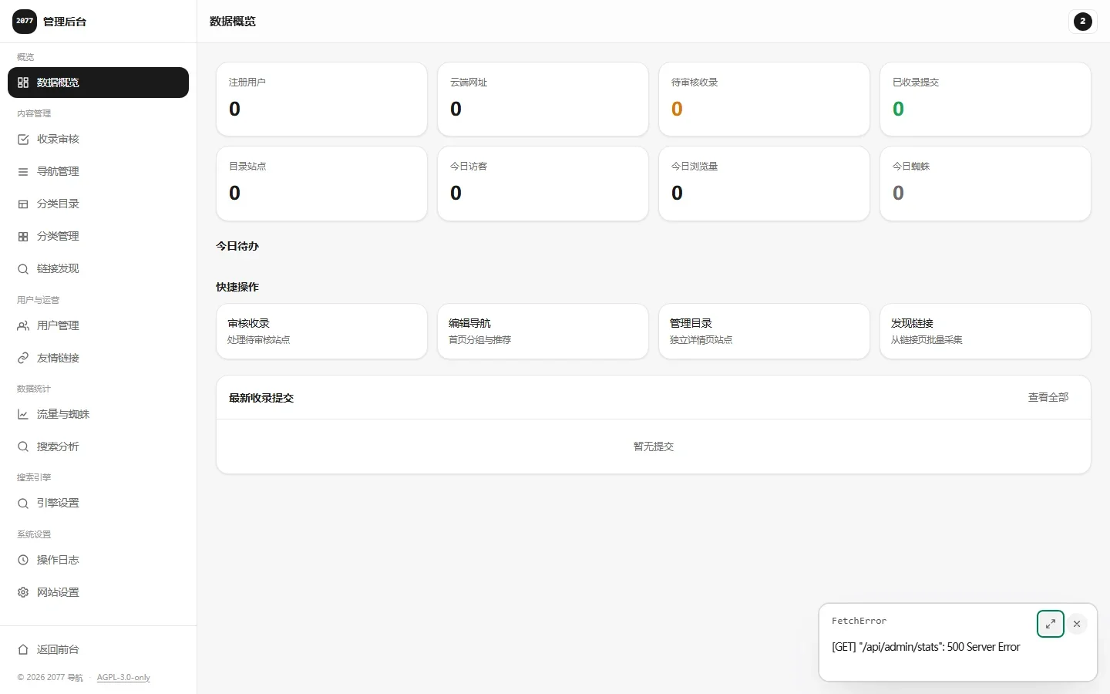The image size is (1110, 694).
Task: Click the 目录站点 stat card
Action: point(321,184)
